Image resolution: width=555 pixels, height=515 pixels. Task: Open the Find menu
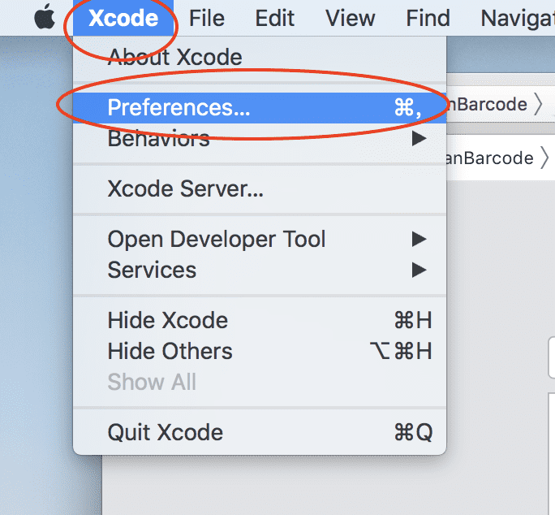pyautogui.click(x=428, y=18)
